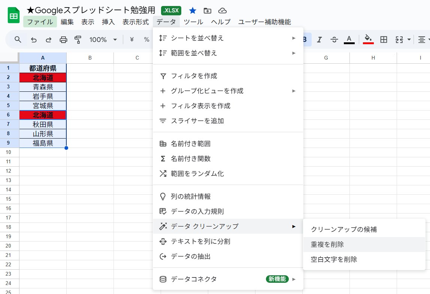Open the ファイル menu
Screen dimensions: 430x294
click(x=40, y=22)
